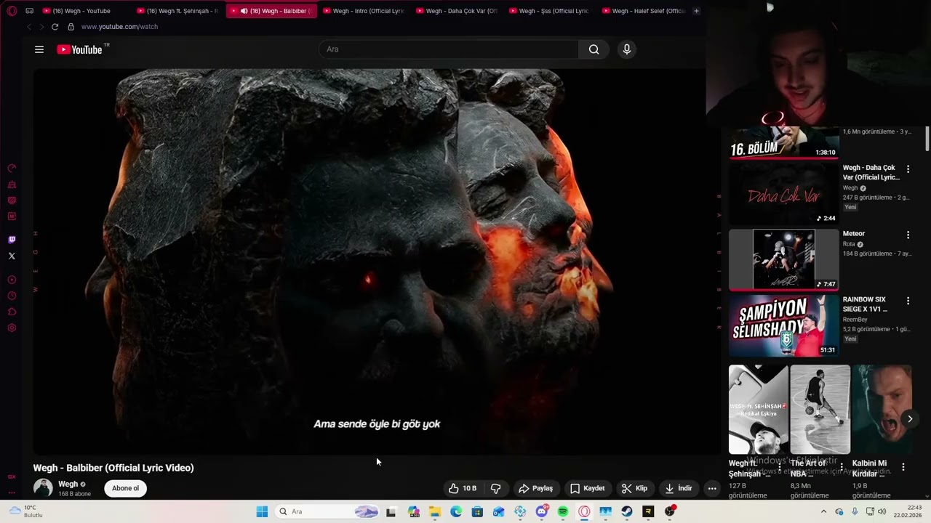Open sidebar player icon above history clock
The height and width of the screenshot is (523, 931).
(x=12, y=280)
